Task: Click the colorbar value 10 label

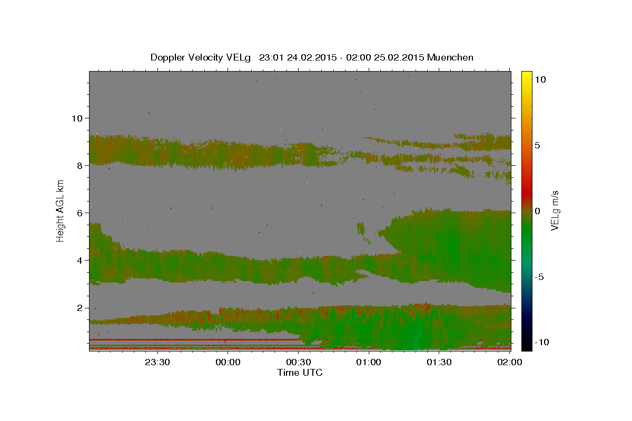Action: point(540,79)
